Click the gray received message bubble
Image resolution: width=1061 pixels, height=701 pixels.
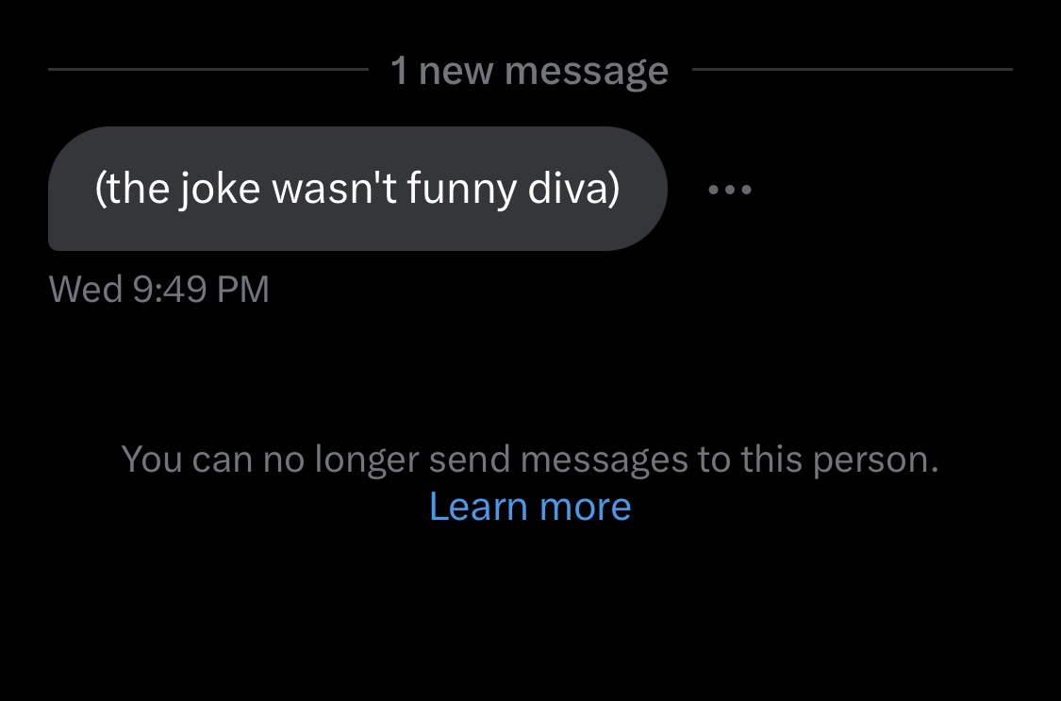(x=357, y=189)
